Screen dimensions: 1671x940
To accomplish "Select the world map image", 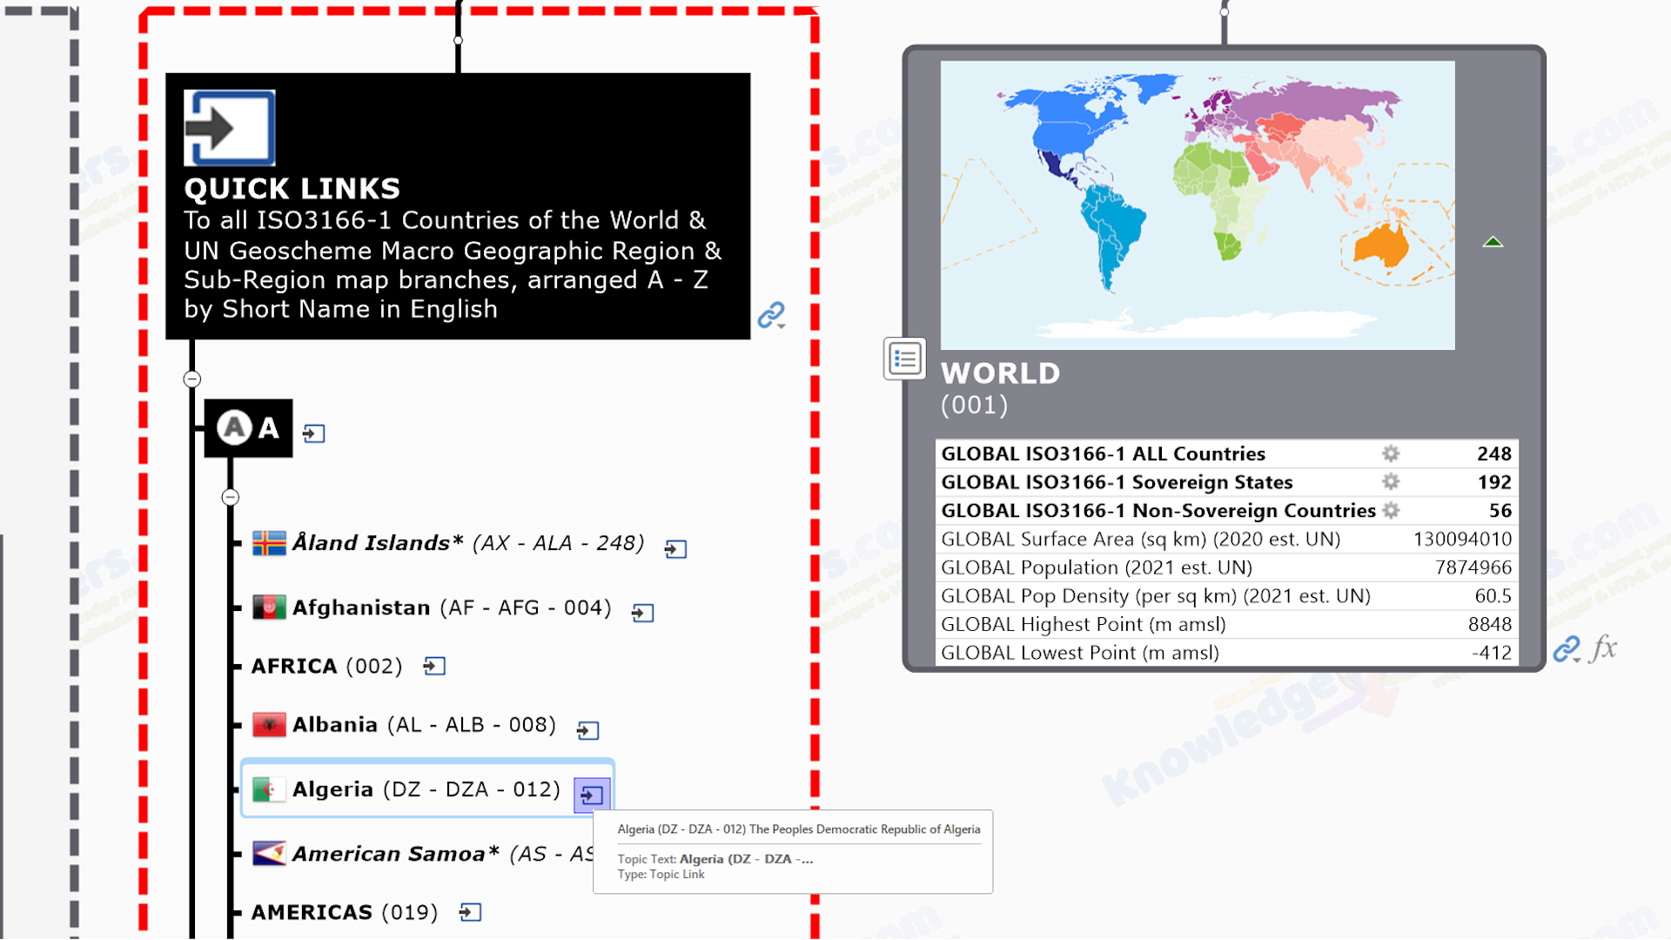I will 1198,205.
